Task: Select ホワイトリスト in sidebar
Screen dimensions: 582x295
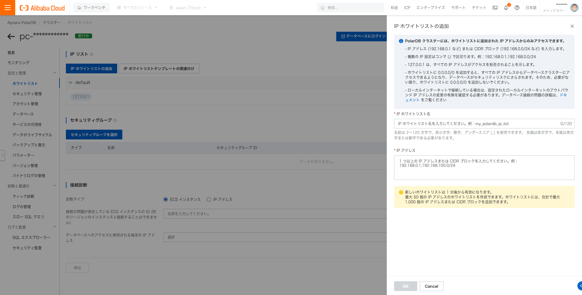Action: pyautogui.click(x=25, y=83)
